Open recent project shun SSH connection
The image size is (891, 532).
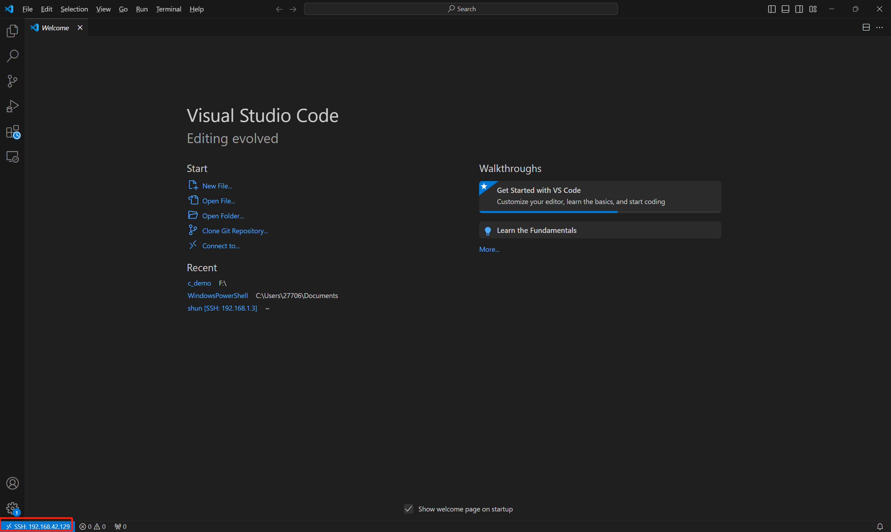[222, 308]
